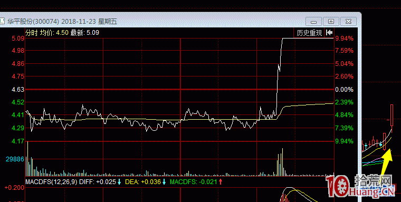Click the red up arrow after MACDFS value
Image resolution: width=401 pixels, height=202 pixels.
pos(221,182)
